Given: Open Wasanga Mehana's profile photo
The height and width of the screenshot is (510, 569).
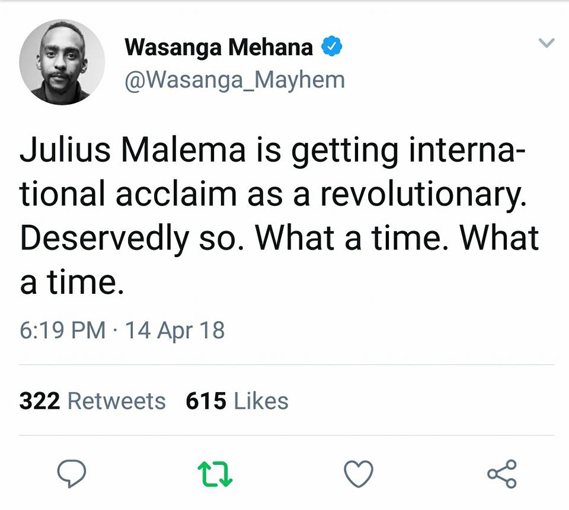Looking at the screenshot, I should click(62, 62).
